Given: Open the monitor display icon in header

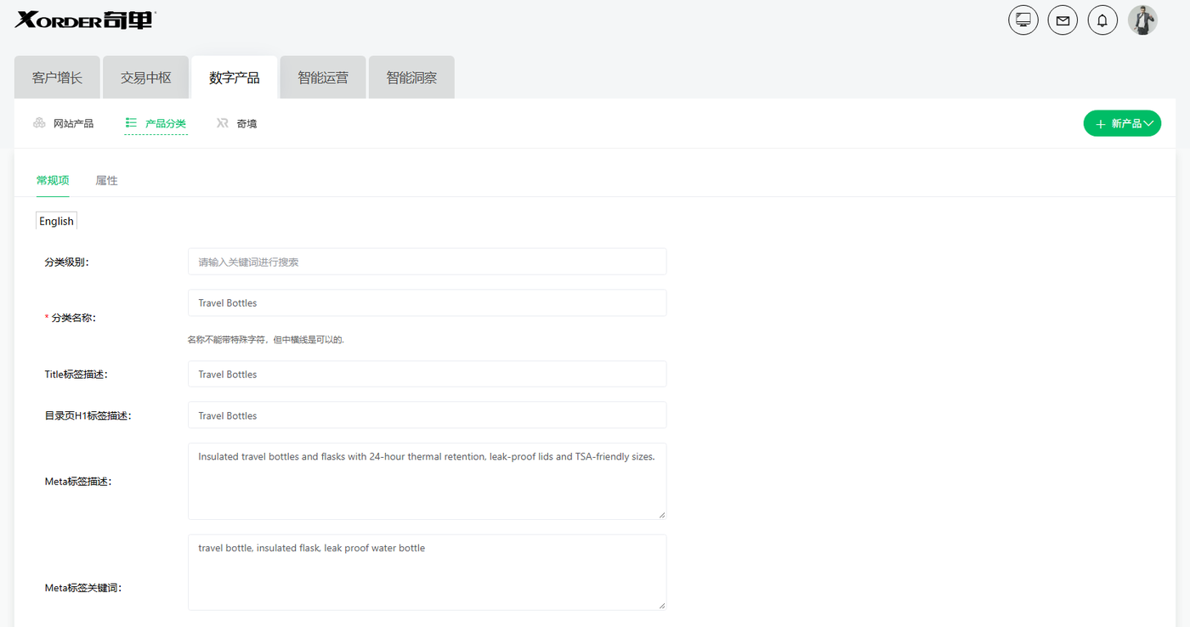Looking at the screenshot, I should click(1023, 20).
